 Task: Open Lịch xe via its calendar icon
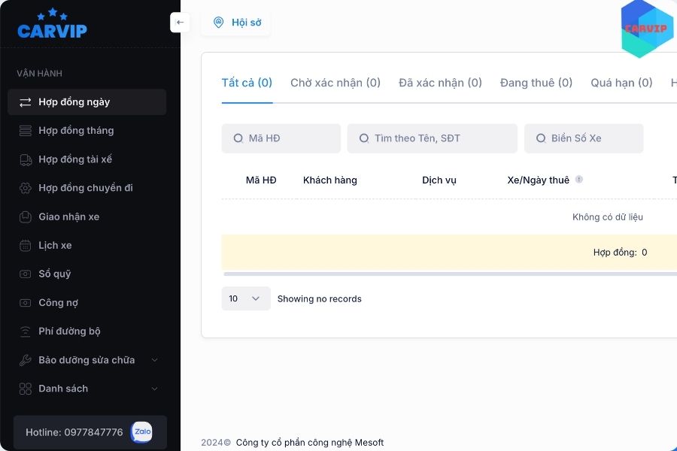click(26, 245)
